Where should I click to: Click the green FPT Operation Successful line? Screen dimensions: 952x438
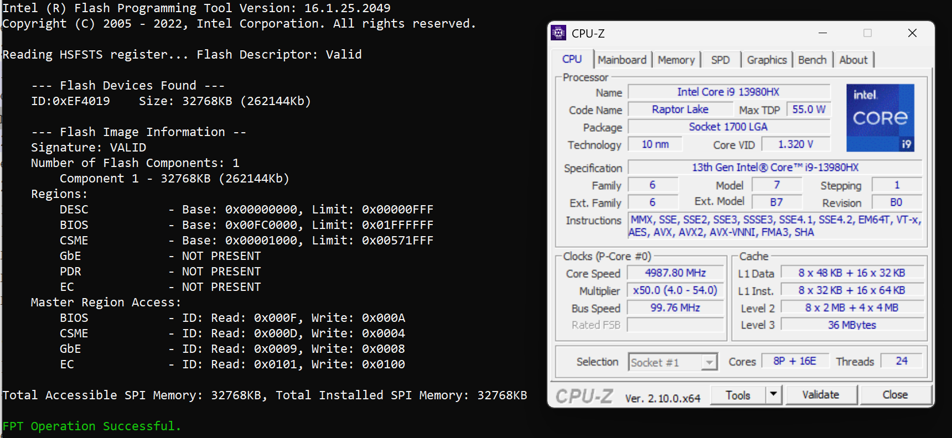tap(92, 426)
